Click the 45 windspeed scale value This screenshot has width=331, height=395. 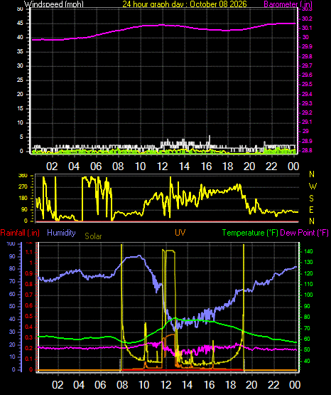20,23
